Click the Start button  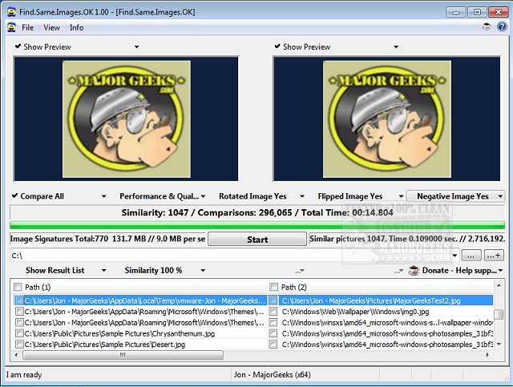point(257,240)
